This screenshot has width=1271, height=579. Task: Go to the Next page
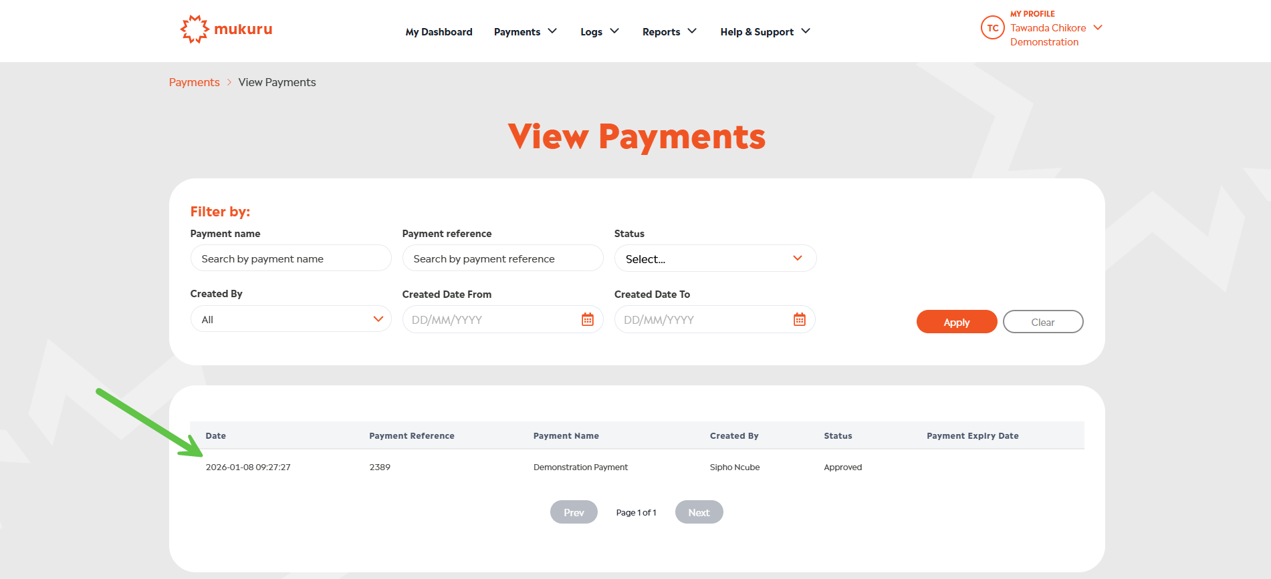coord(699,512)
